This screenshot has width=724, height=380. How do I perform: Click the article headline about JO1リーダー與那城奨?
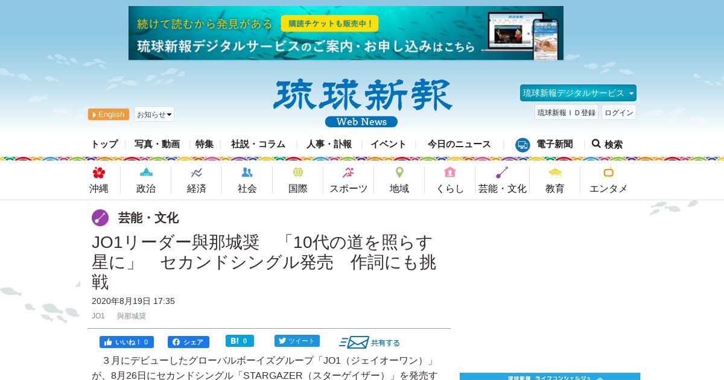[264, 262]
